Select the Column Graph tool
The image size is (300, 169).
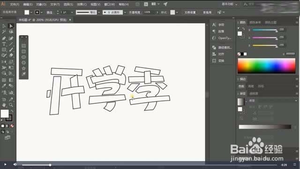pyautogui.click(x=11, y=92)
